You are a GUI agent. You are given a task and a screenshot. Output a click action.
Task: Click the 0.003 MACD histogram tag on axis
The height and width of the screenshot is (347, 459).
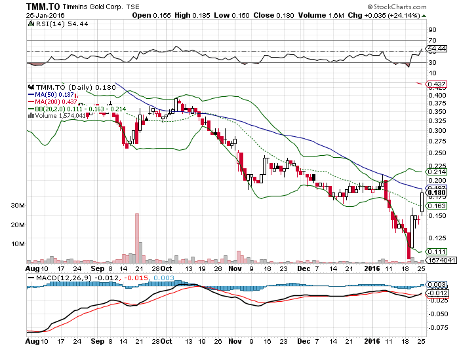pos(437,284)
